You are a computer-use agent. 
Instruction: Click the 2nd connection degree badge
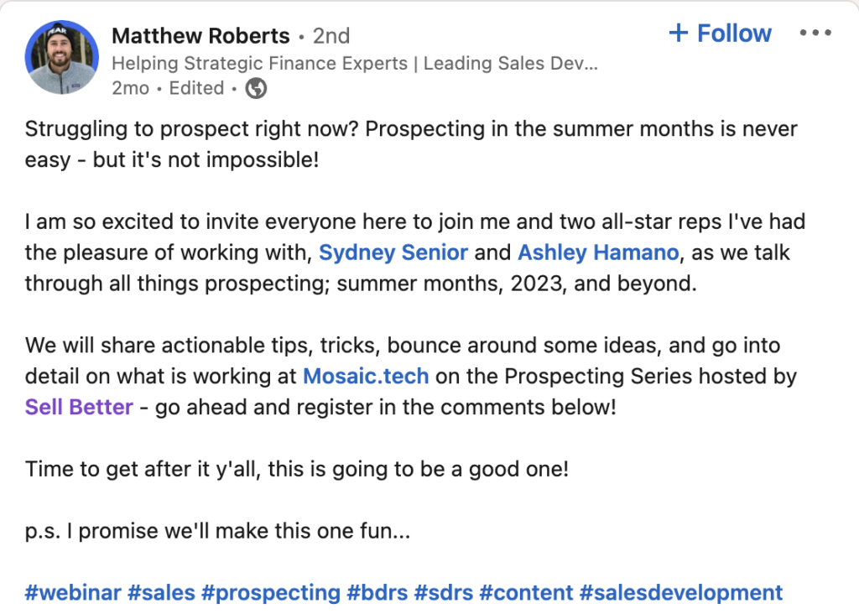coord(331,36)
